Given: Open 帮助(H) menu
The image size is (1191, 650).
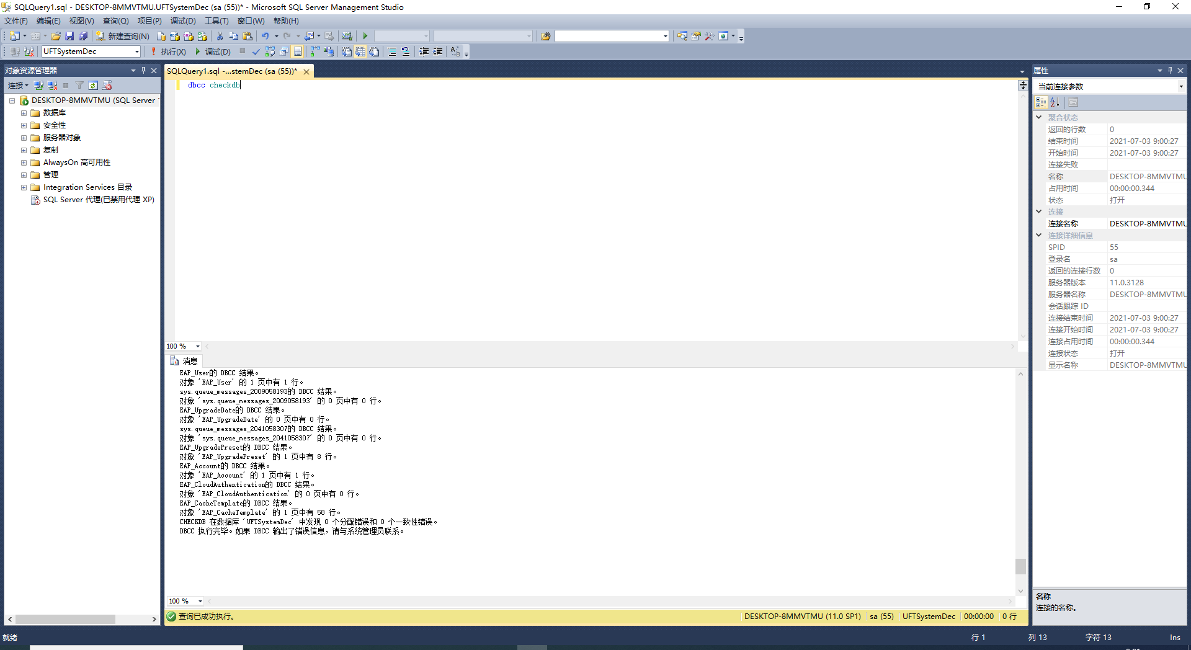Looking at the screenshot, I should 286,21.
